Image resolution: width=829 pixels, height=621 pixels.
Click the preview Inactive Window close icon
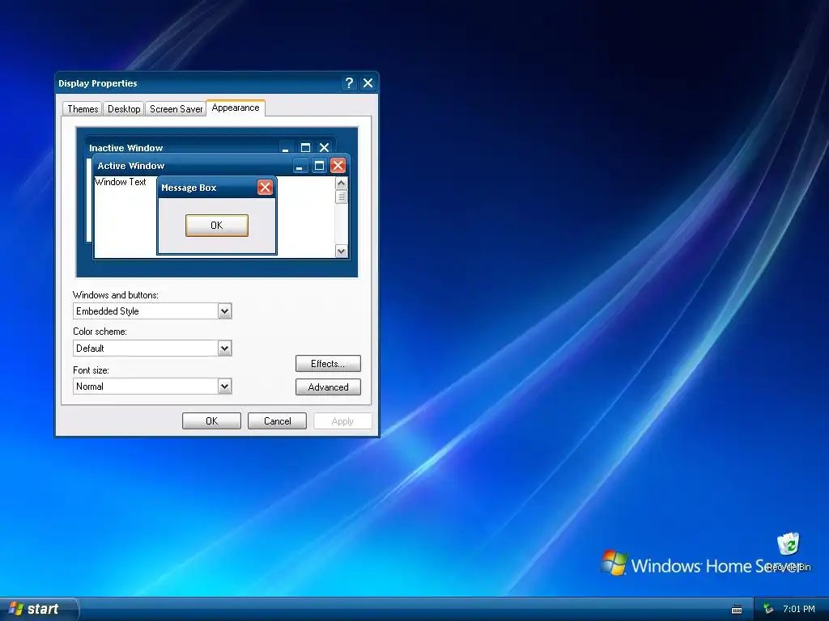[x=324, y=148]
